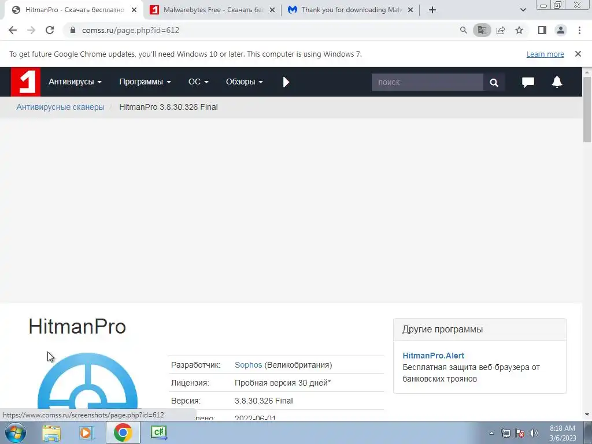Bookmark this page with the star
The height and width of the screenshot is (444, 592).
(x=519, y=30)
